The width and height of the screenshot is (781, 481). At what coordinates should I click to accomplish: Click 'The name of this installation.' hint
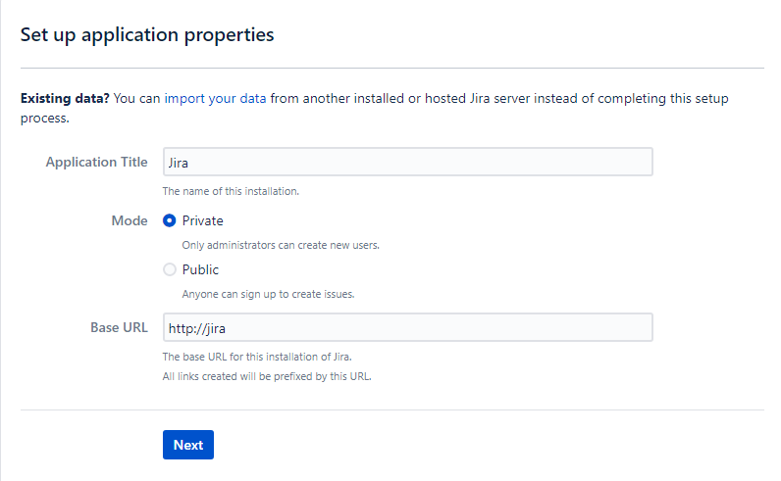(231, 191)
